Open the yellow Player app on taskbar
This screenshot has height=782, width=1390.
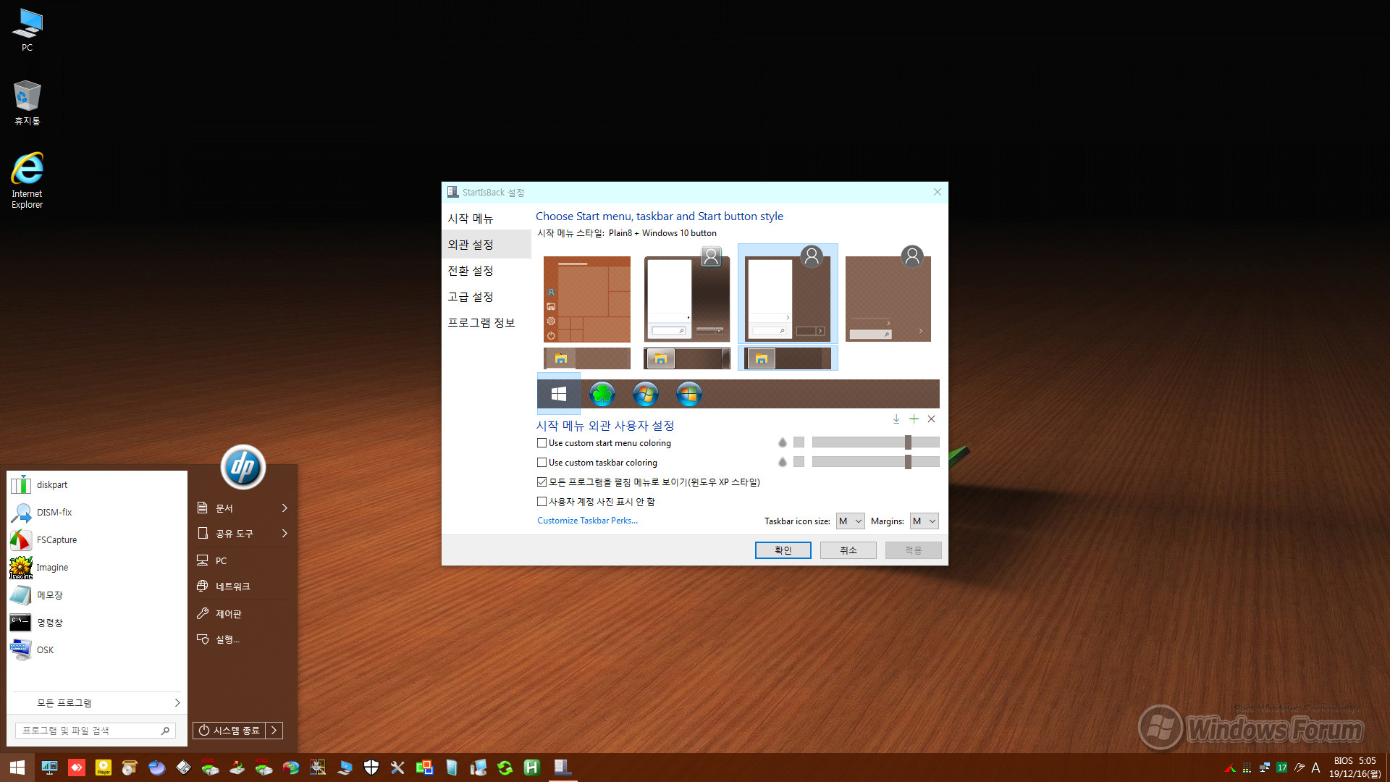click(104, 768)
